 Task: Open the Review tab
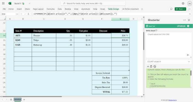68,9
